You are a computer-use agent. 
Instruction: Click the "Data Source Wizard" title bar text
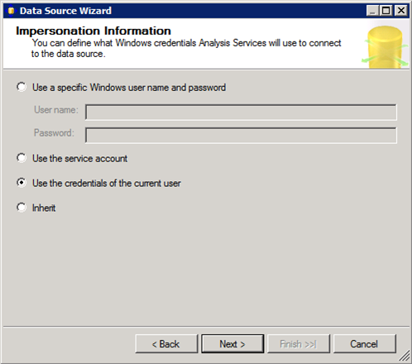[65, 11]
